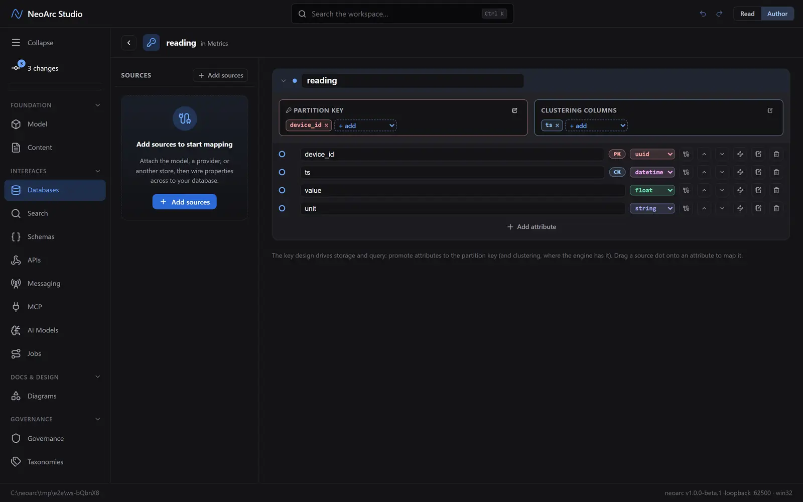Click the reading table name field
This screenshot has height=502, width=803.
(413, 81)
